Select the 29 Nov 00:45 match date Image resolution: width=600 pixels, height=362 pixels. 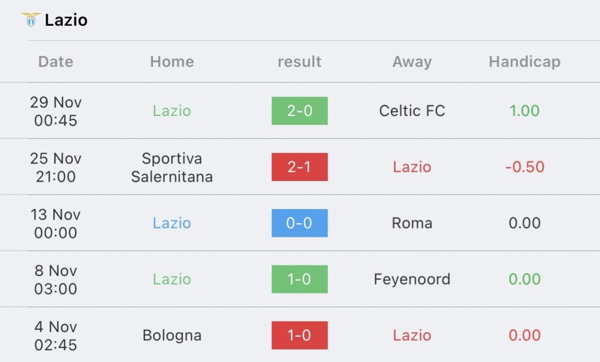pyautogui.click(x=56, y=111)
